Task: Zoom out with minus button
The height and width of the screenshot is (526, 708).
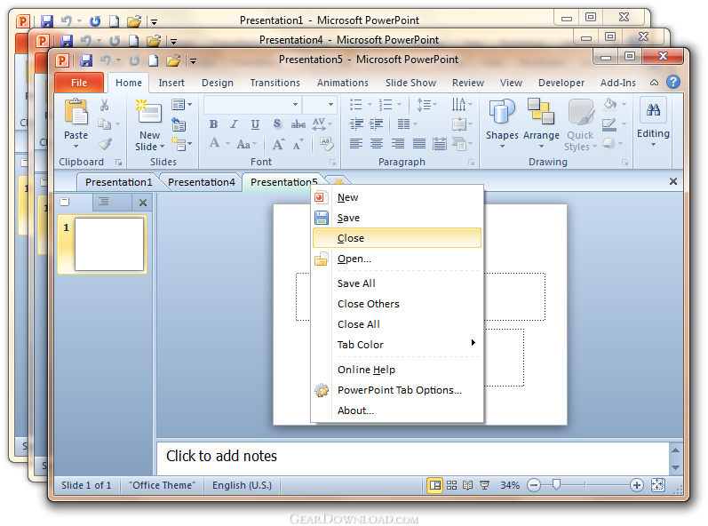Action: [x=534, y=485]
